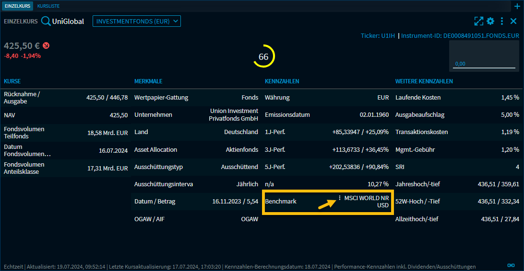Image resolution: width=524 pixels, height=271 pixels.
Task: Click the Instrument-ID DE0008491051.FONDS.EUR link
Action: (460, 35)
